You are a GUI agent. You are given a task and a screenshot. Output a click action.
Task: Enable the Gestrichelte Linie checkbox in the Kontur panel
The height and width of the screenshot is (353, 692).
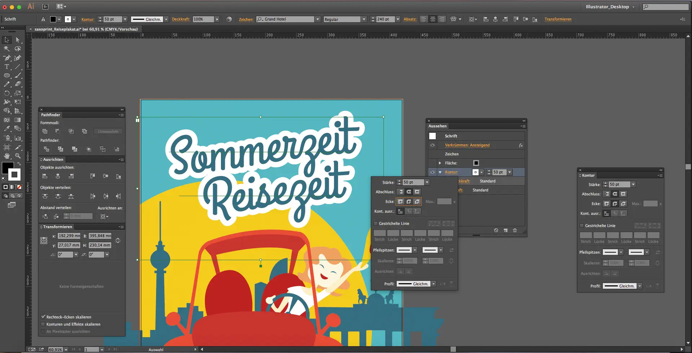pyautogui.click(x=582, y=226)
